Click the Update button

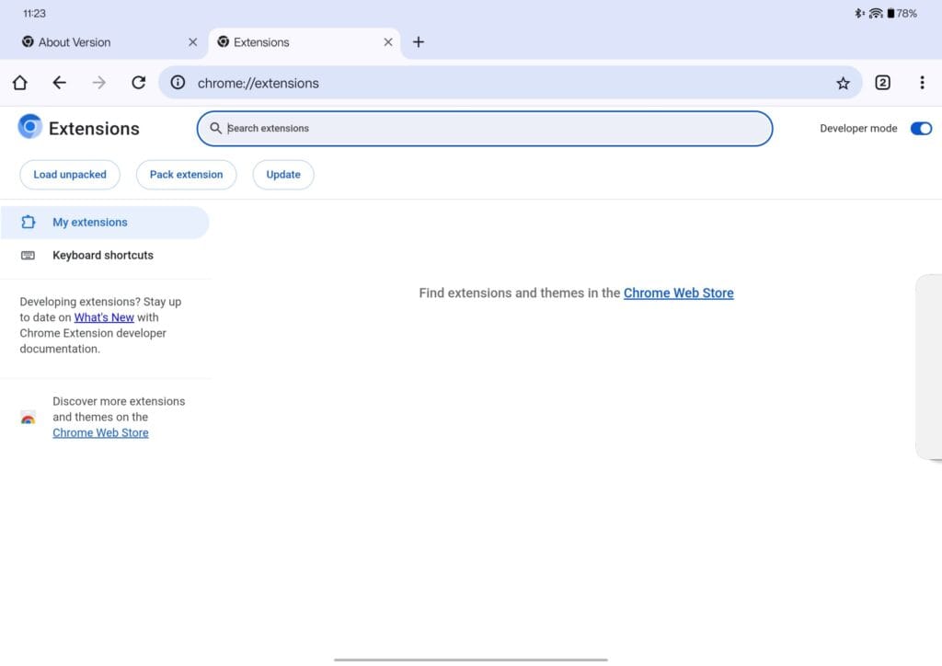coord(283,175)
